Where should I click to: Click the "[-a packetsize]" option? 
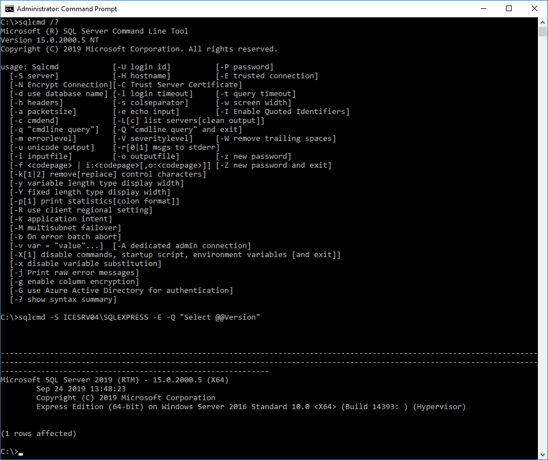(43, 112)
